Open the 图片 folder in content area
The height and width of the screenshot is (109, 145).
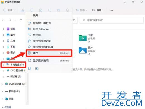pos(87,51)
